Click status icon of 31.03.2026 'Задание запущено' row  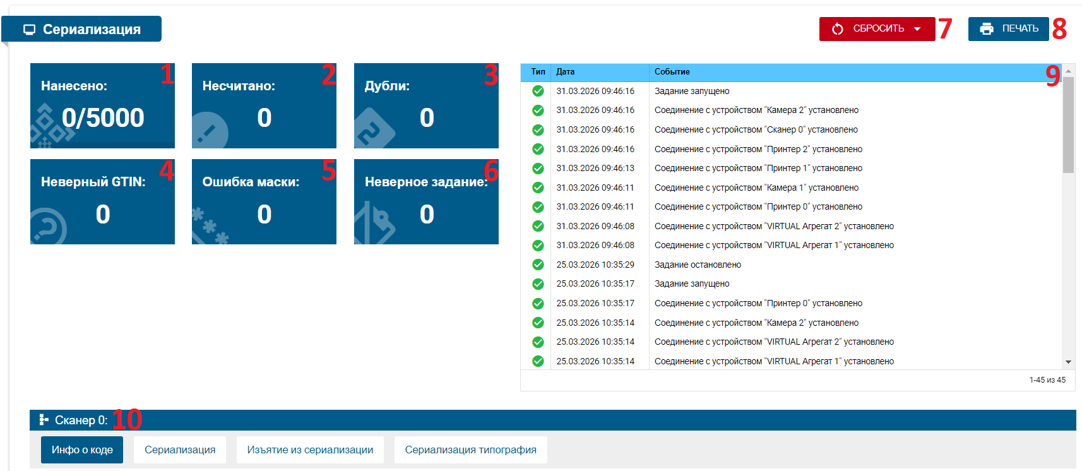point(538,91)
